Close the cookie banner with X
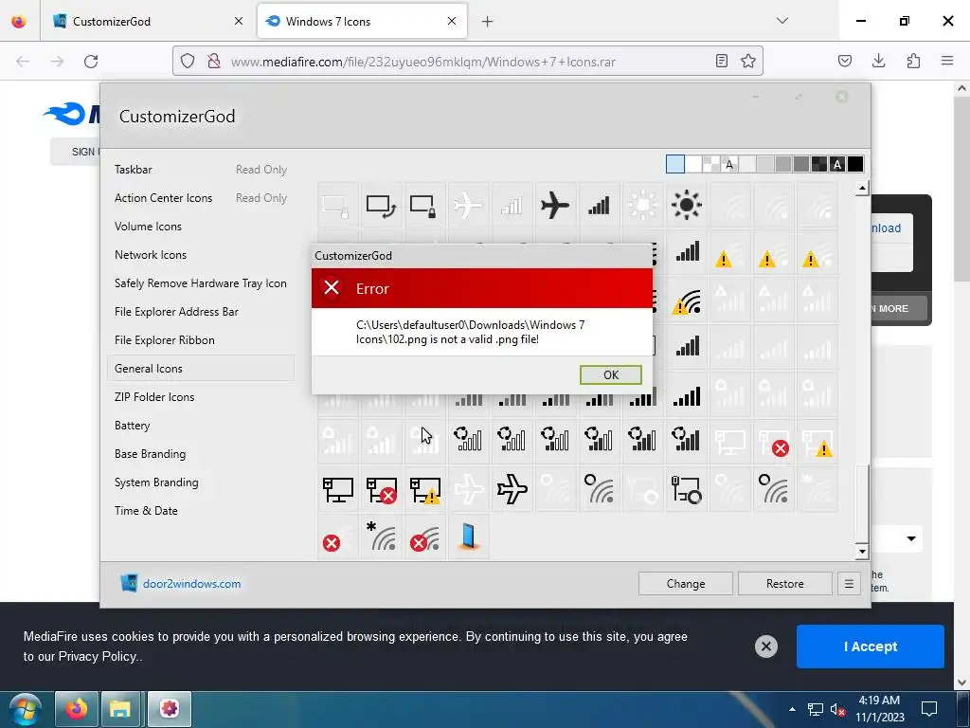 tap(765, 646)
